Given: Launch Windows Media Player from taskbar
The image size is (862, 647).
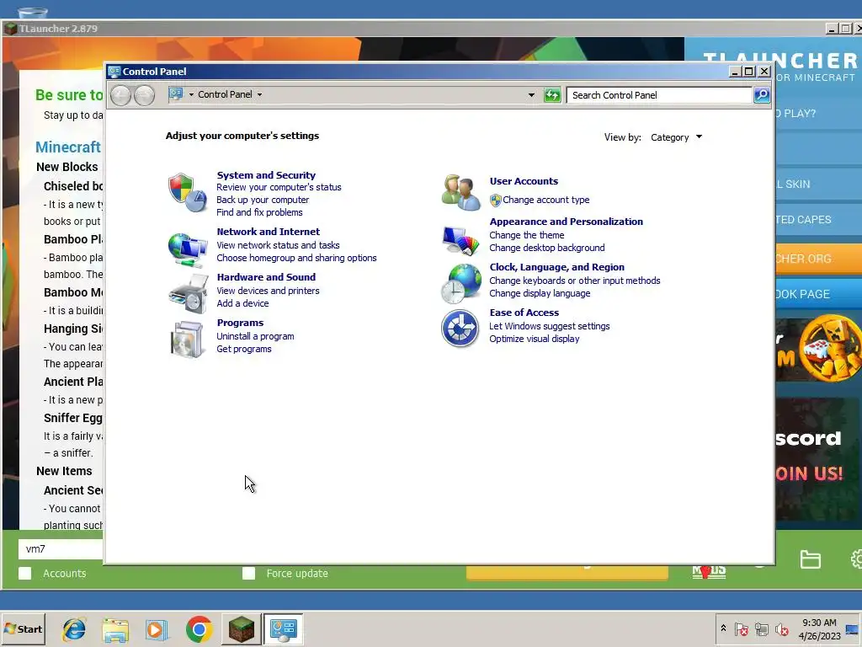Looking at the screenshot, I should [157, 629].
